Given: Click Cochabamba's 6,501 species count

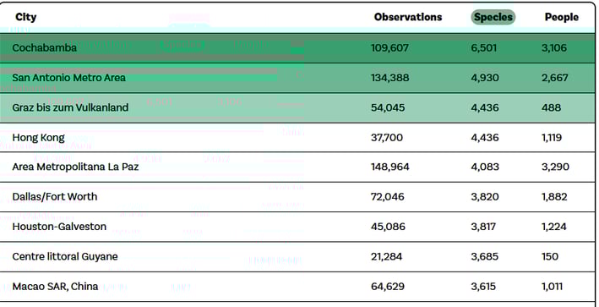Looking at the screenshot, I should point(484,48).
